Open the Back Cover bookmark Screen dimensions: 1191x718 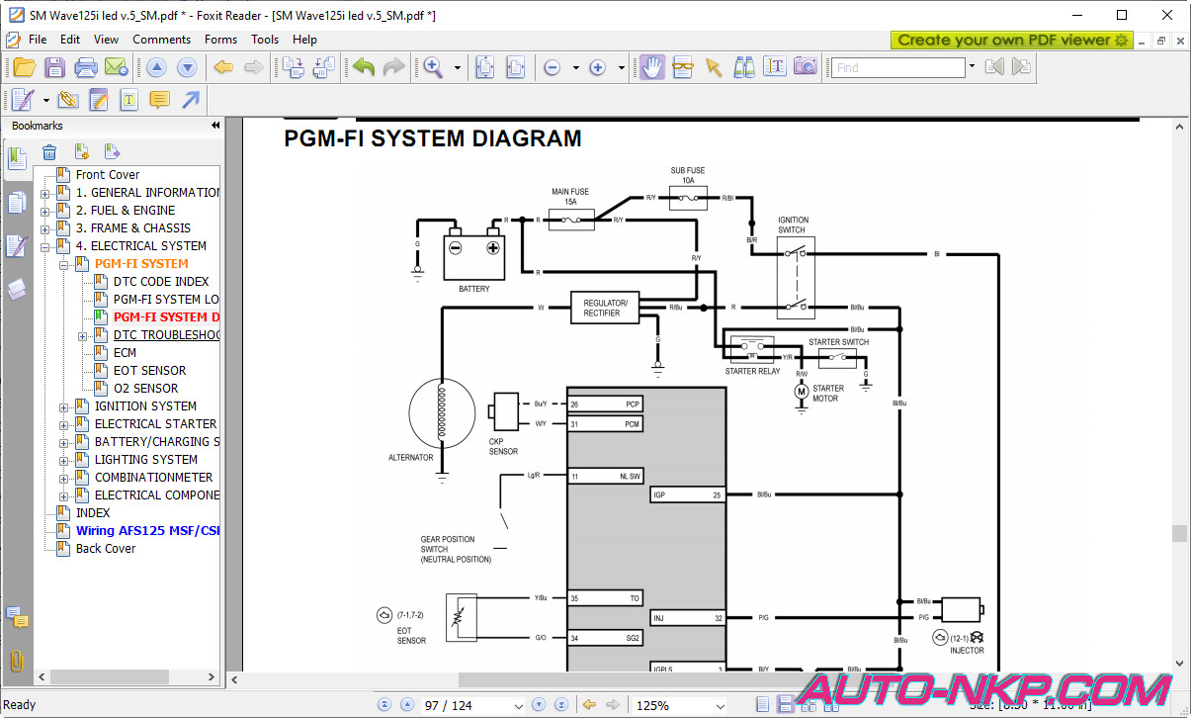(x=106, y=549)
